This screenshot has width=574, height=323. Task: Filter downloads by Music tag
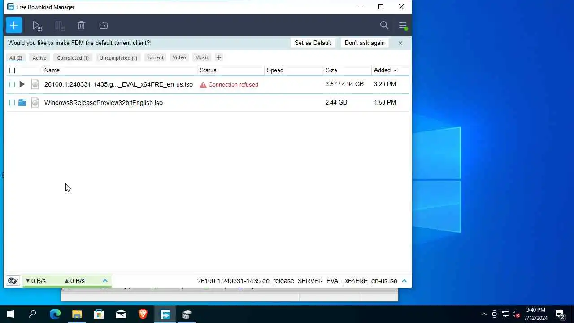point(202,57)
